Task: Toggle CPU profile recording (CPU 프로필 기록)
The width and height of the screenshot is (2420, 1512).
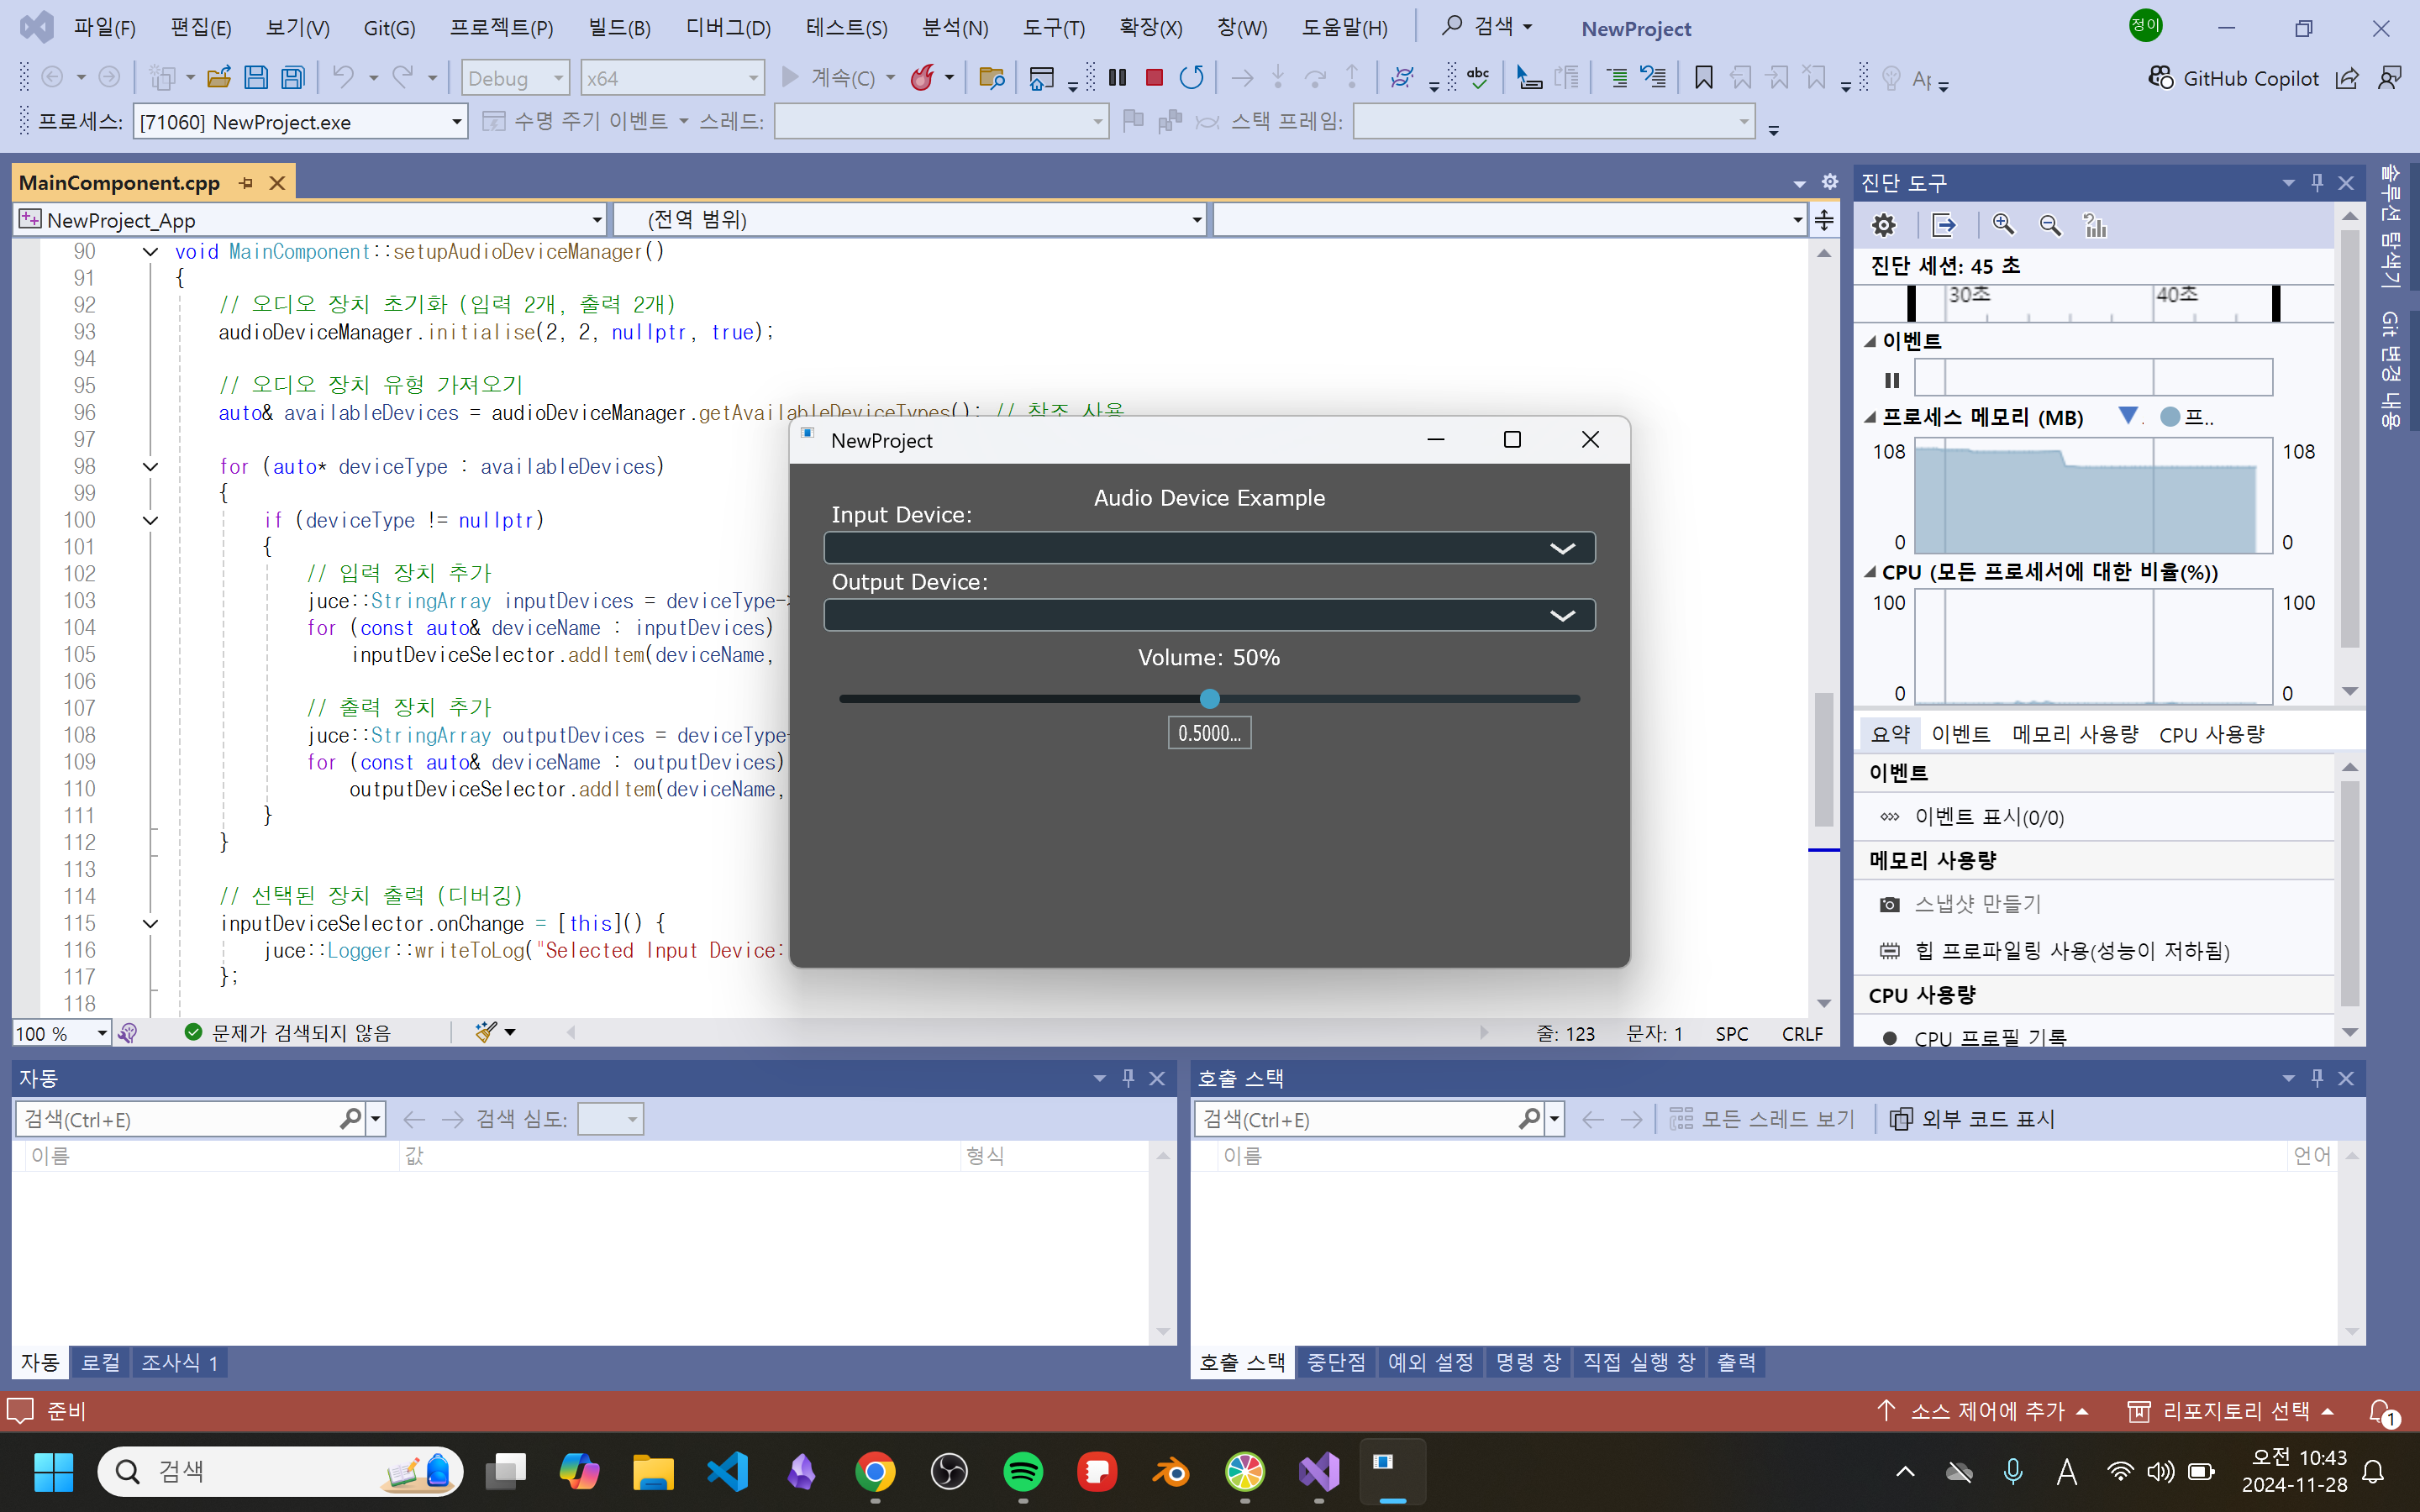Action: [x=1989, y=1038]
